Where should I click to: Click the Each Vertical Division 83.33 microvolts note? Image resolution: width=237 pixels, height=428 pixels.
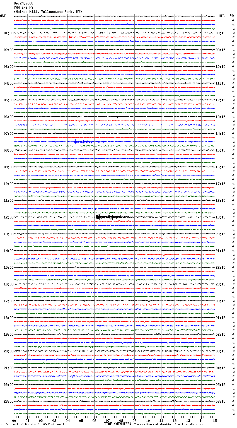35,424
